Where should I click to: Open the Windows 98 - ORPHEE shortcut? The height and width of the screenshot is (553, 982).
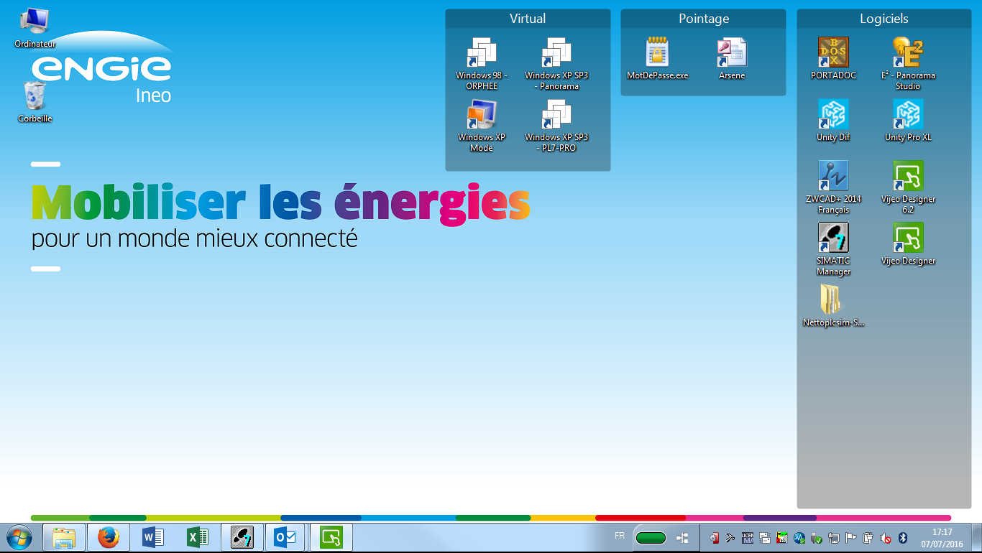(x=482, y=54)
